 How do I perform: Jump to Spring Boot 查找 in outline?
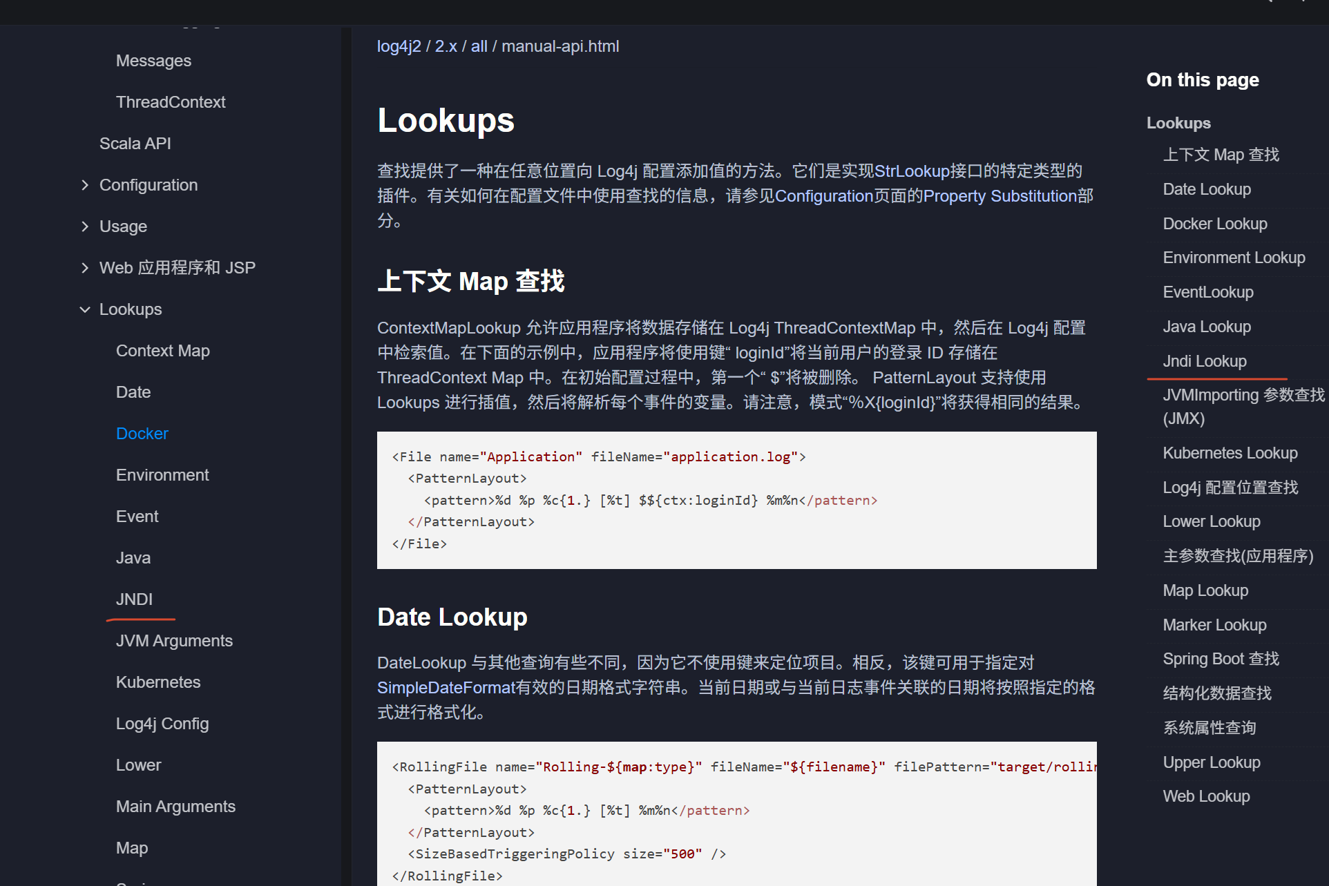1221,659
